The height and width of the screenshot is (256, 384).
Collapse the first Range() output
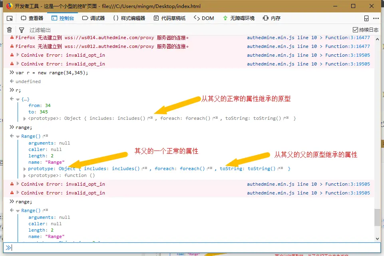tap(18, 137)
